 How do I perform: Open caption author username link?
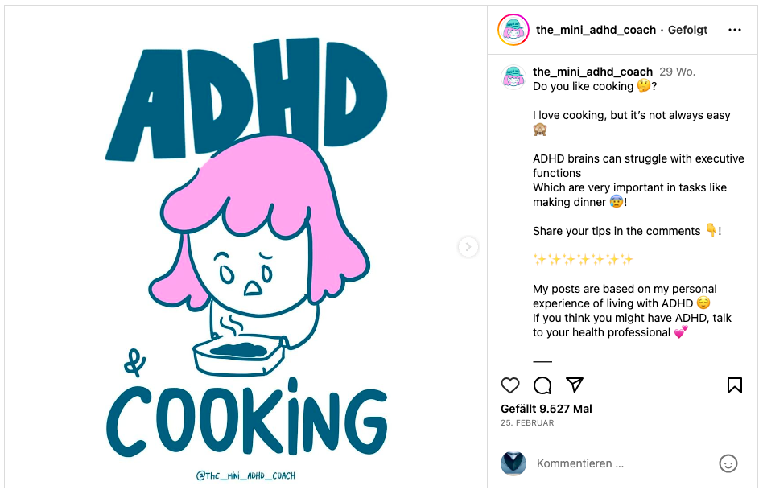(592, 72)
